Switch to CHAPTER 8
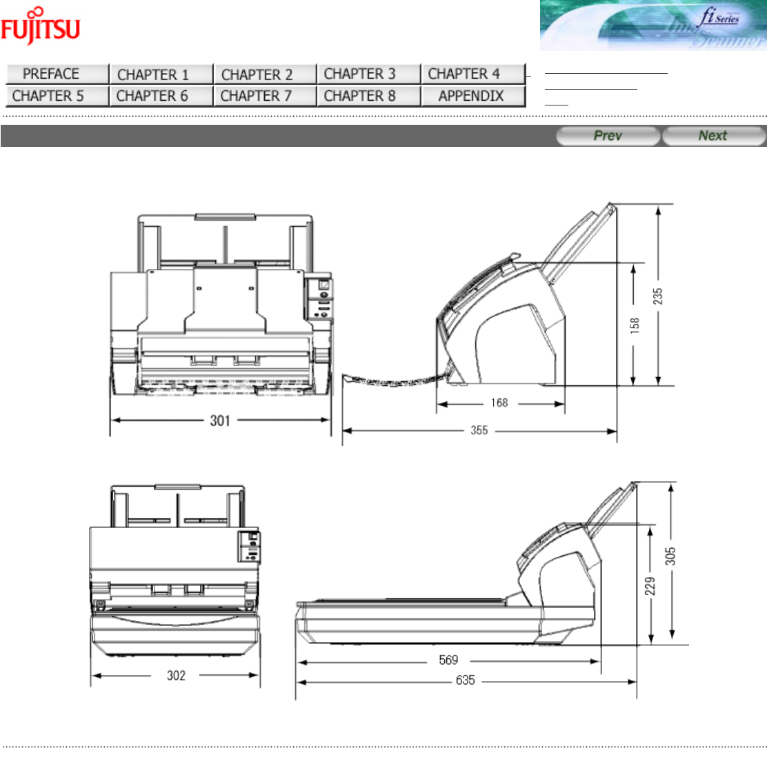The width and height of the screenshot is (767, 766). click(369, 96)
